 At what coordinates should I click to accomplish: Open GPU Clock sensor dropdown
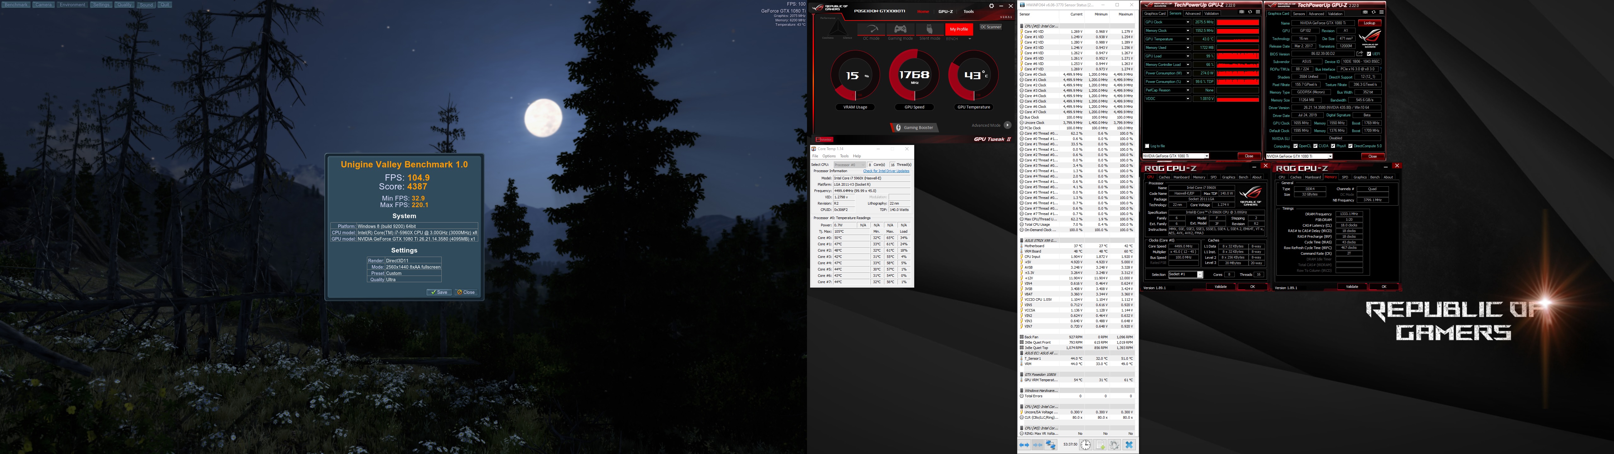1188,22
